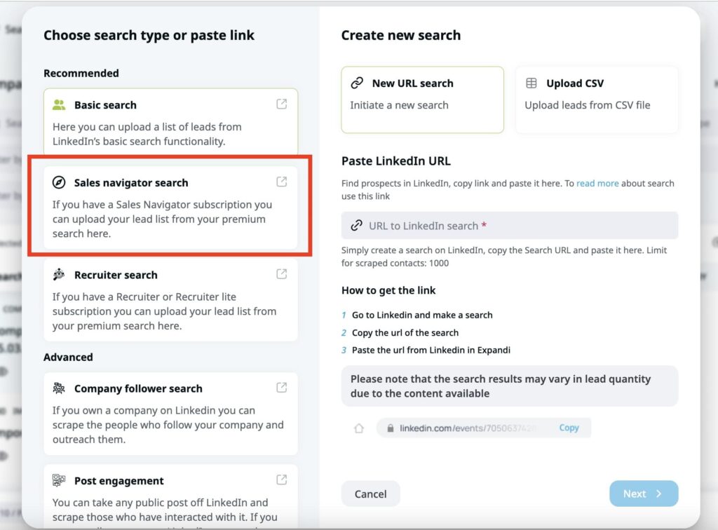Image resolution: width=718 pixels, height=530 pixels.
Task: Click the Post engagement external link icon
Action: pyautogui.click(x=282, y=479)
